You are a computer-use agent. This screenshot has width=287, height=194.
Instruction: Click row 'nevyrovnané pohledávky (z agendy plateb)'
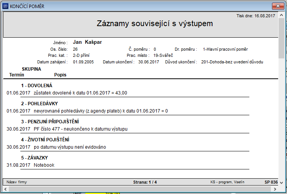point(78,111)
